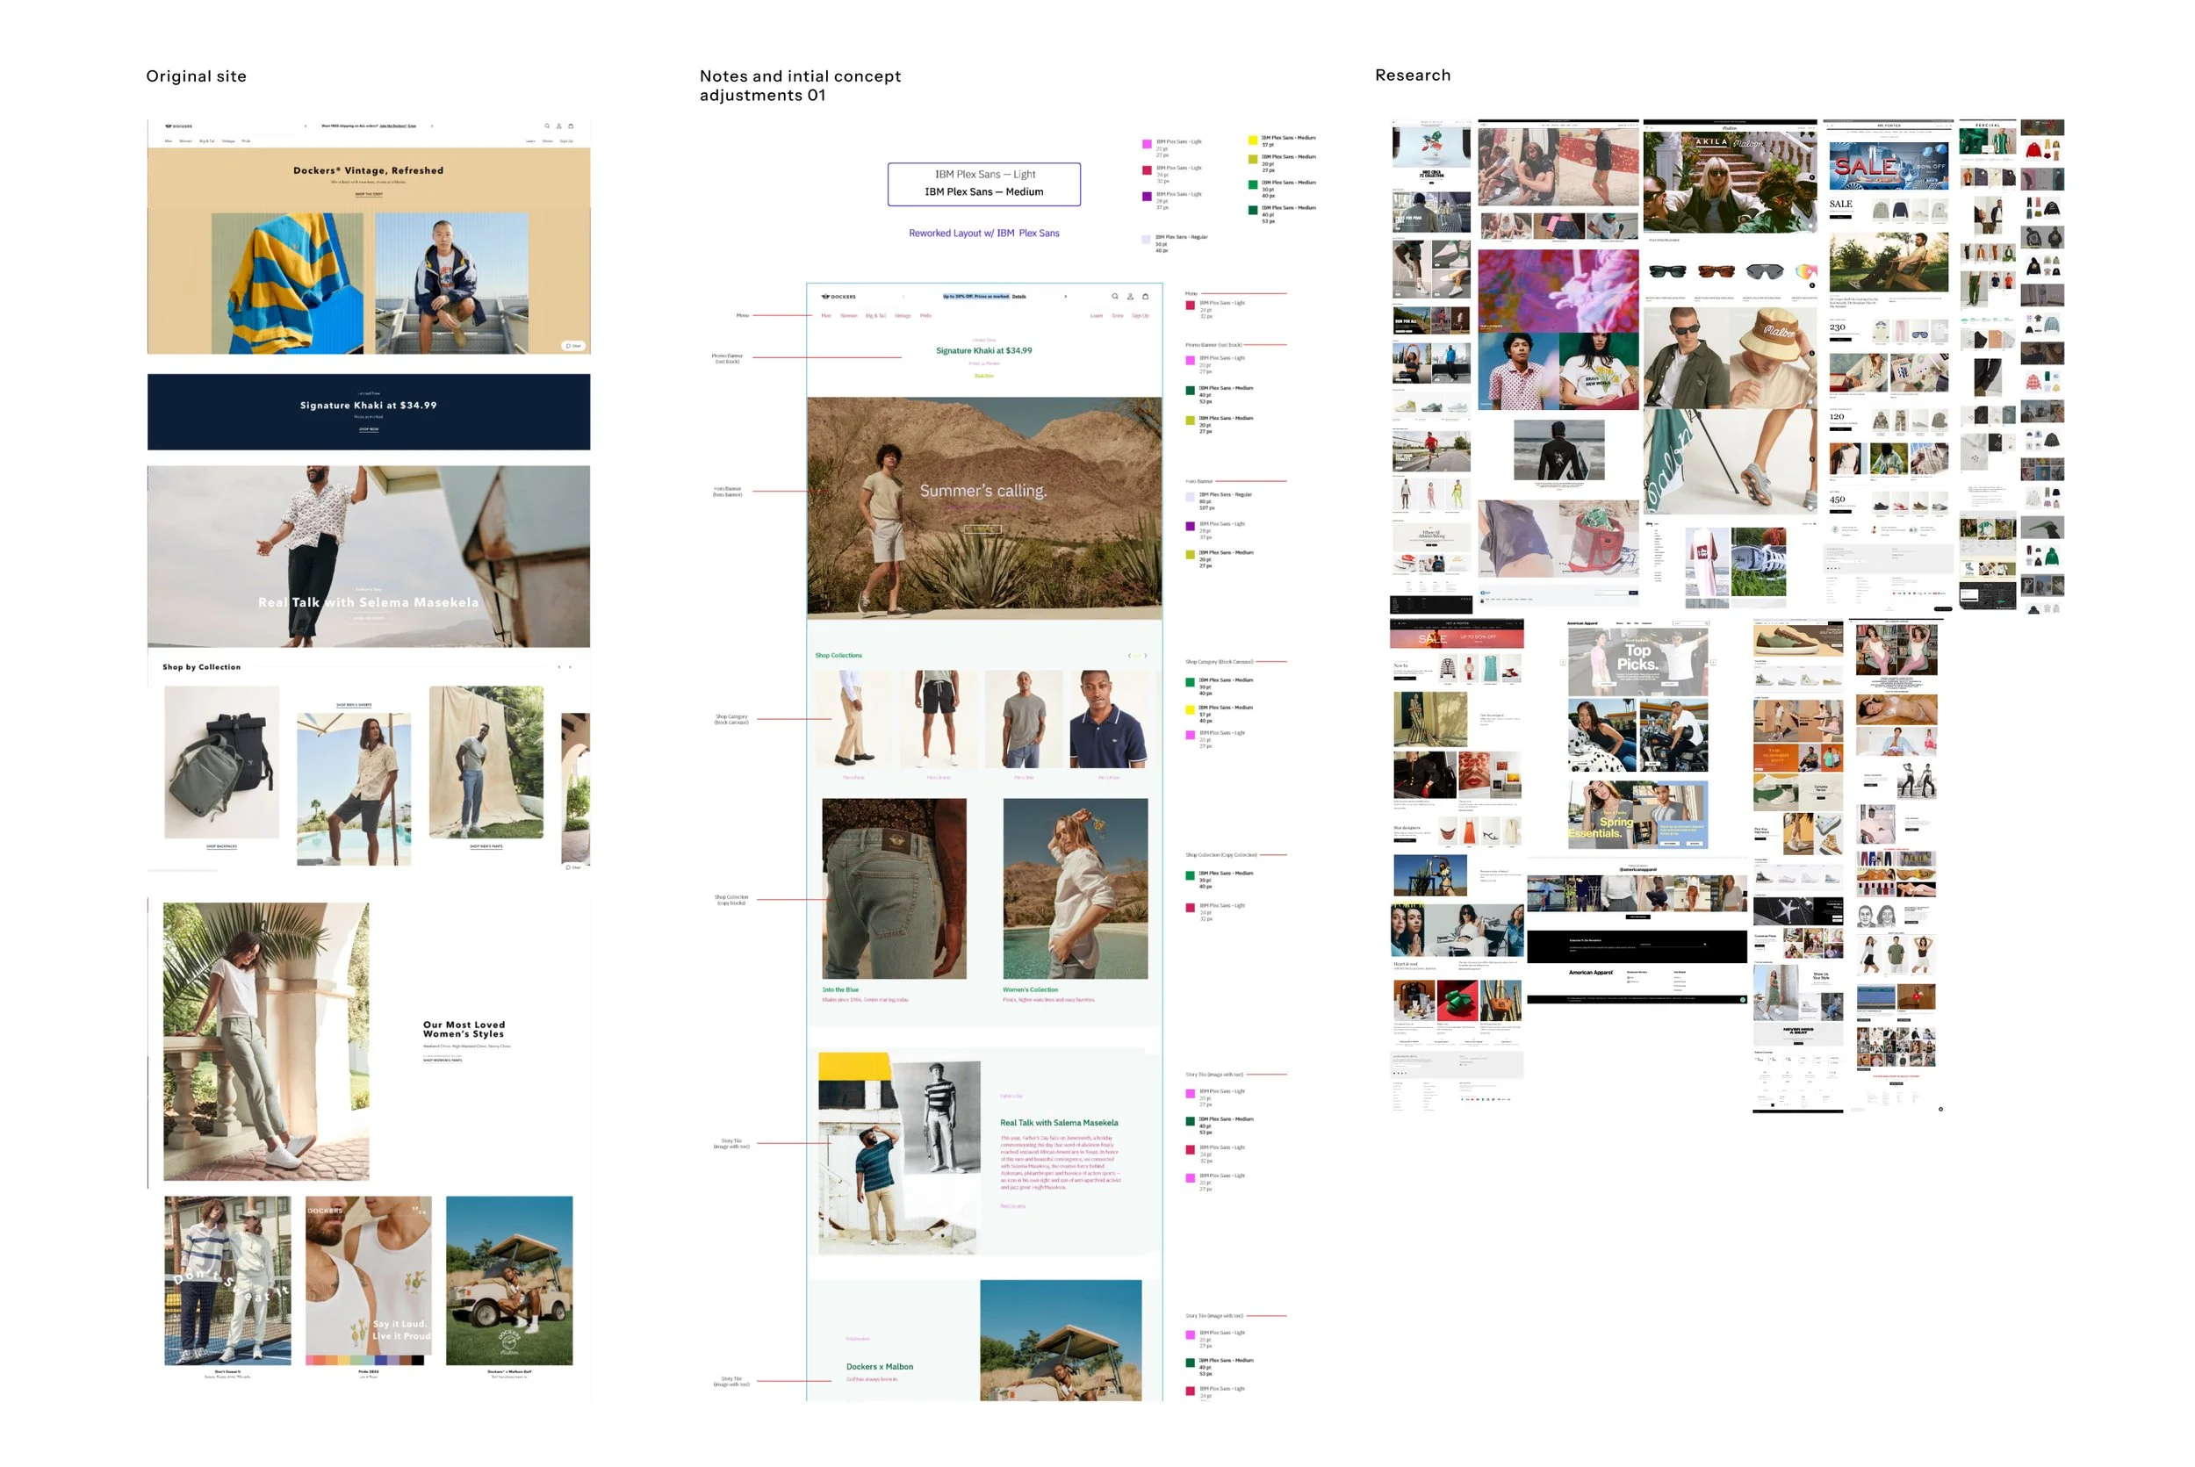Click Dockers logo in the original site header

pyautogui.click(x=179, y=126)
